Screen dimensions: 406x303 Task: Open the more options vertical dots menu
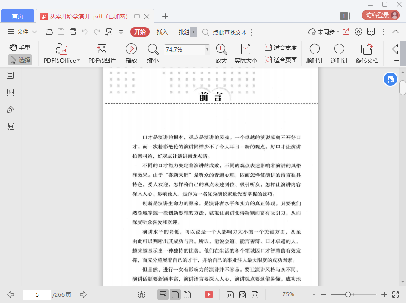point(383,32)
